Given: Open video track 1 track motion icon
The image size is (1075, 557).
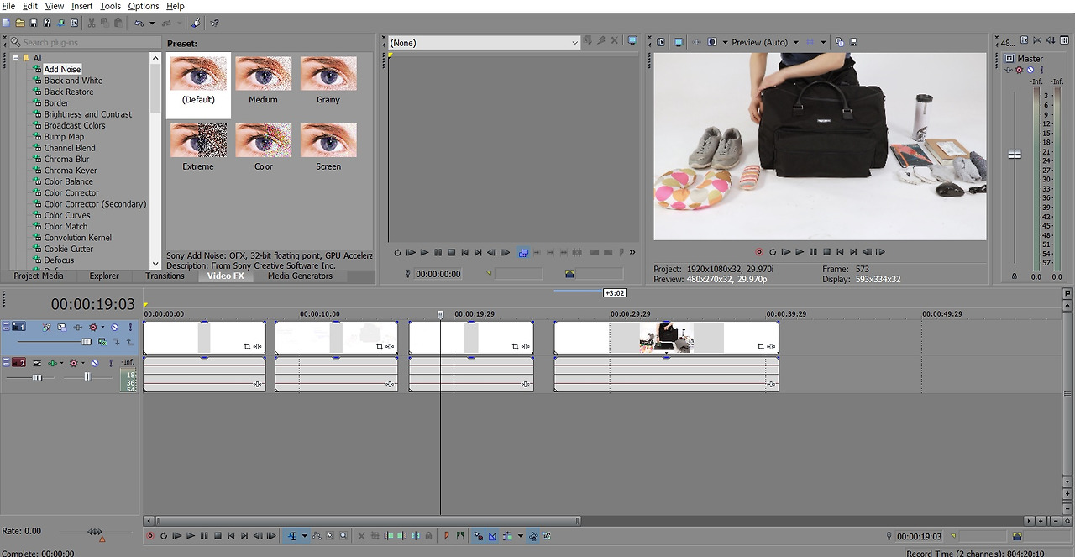Looking at the screenshot, I should (x=62, y=328).
